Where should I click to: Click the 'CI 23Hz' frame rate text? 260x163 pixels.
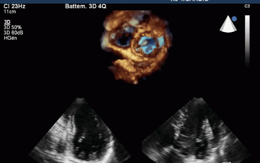(14, 6)
